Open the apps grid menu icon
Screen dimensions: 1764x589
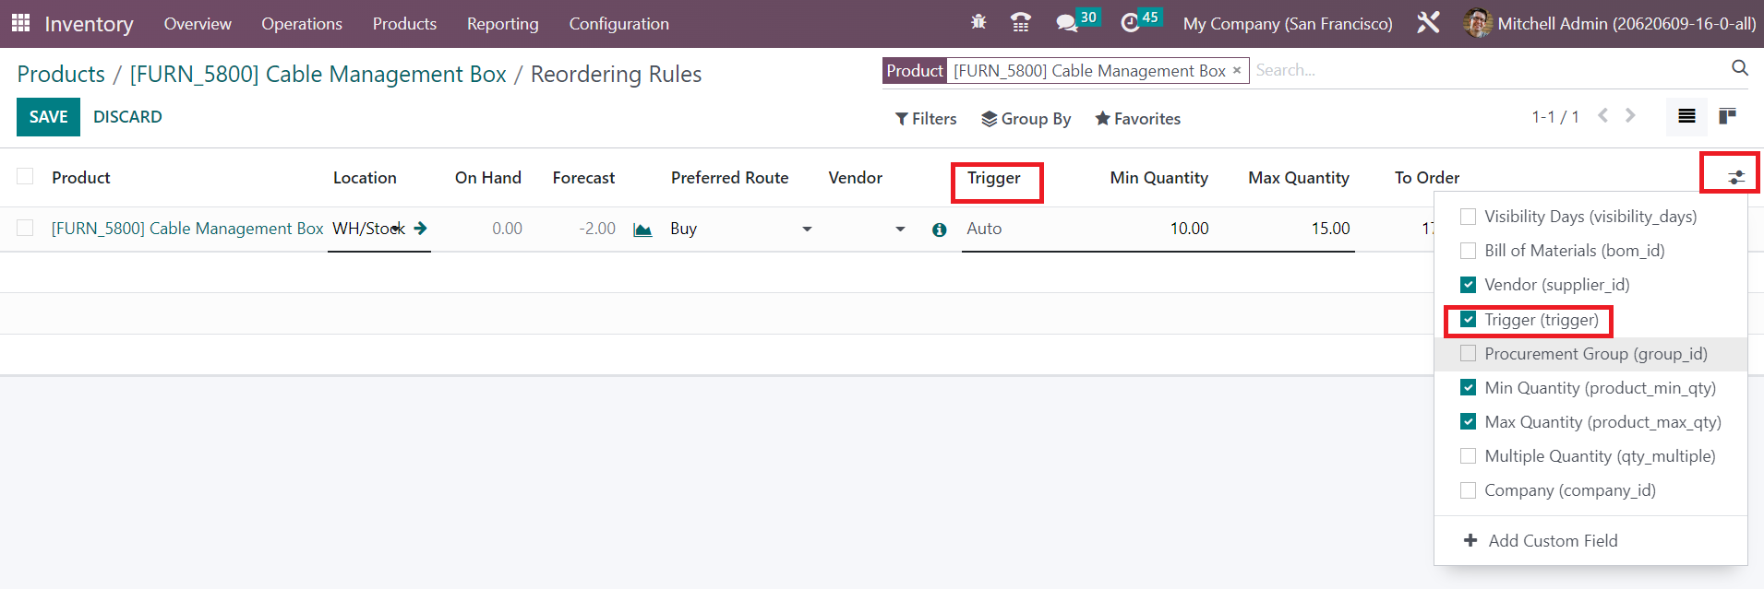pos(20,23)
